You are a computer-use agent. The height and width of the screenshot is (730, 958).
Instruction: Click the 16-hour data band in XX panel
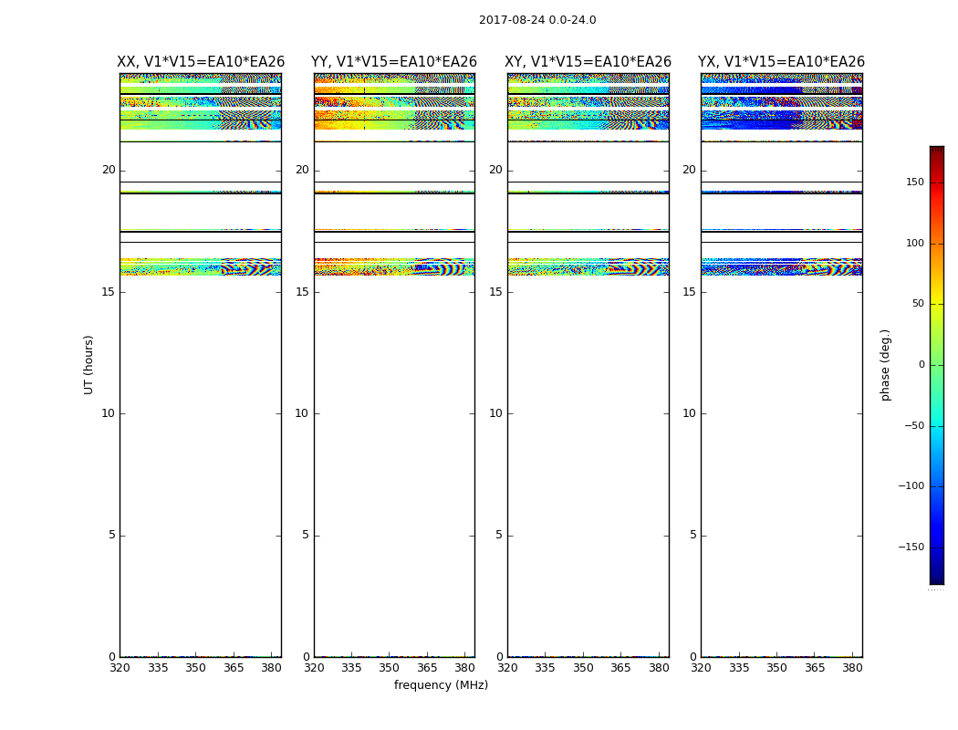[x=200, y=267]
